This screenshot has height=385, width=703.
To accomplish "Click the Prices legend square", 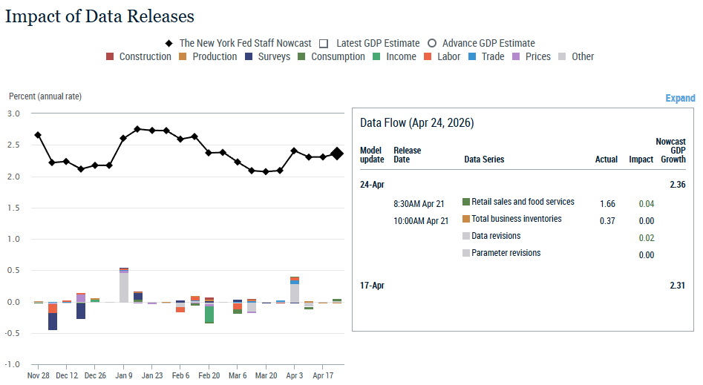I will (517, 57).
